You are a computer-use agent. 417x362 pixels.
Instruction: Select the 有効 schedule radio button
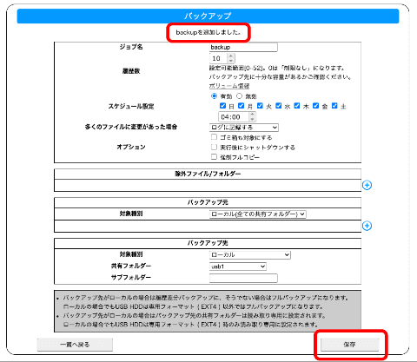pyautogui.click(x=214, y=95)
